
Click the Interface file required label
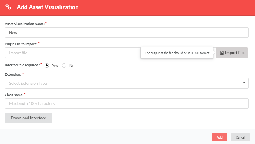pyautogui.click(x=22, y=65)
